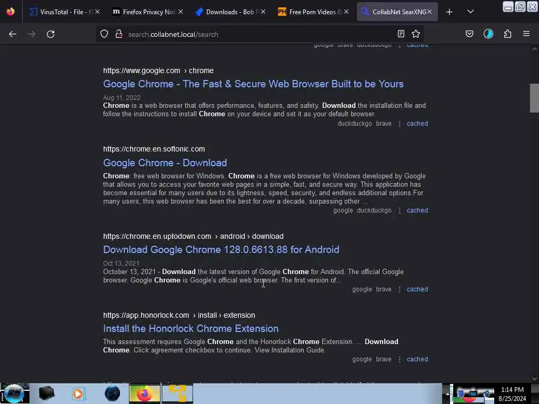Open a new tab with plus button
539x404 pixels.
[x=450, y=12]
